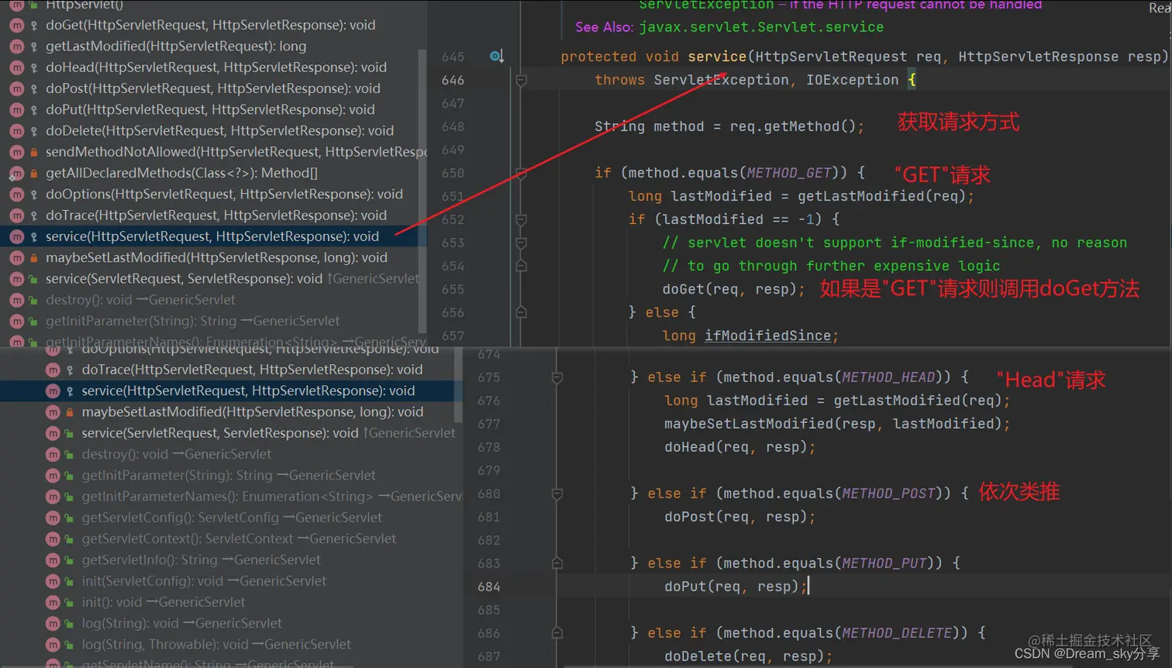Click the METHOD_DELETE constant in the code
Screen dimensions: 1172x668
pos(897,633)
